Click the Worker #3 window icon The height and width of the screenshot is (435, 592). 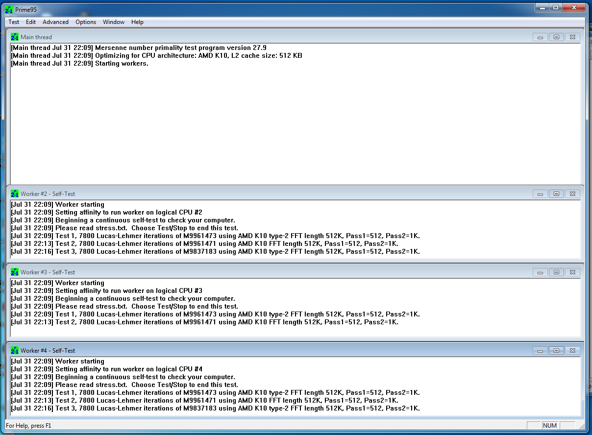pos(15,272)
